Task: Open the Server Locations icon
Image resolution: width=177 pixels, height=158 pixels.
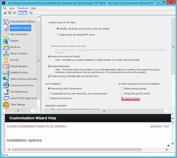Action: tap(6, 53)
